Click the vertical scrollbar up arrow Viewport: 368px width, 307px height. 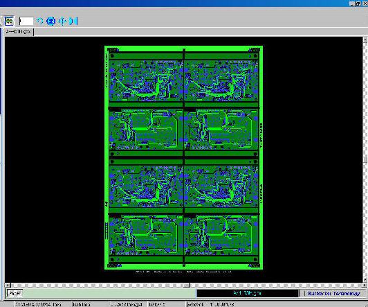tap(365, 40)
